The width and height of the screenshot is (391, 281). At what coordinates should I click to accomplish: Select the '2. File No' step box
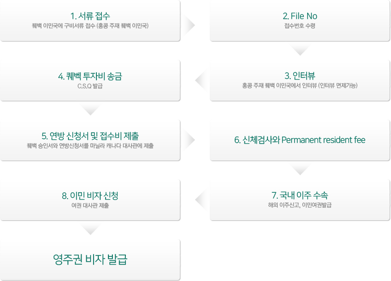tap(300, 21)
